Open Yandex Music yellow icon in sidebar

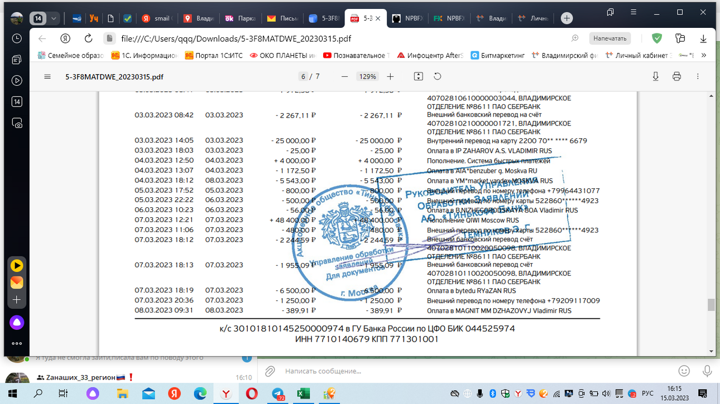pyautogui.click(x=17, y=266)
